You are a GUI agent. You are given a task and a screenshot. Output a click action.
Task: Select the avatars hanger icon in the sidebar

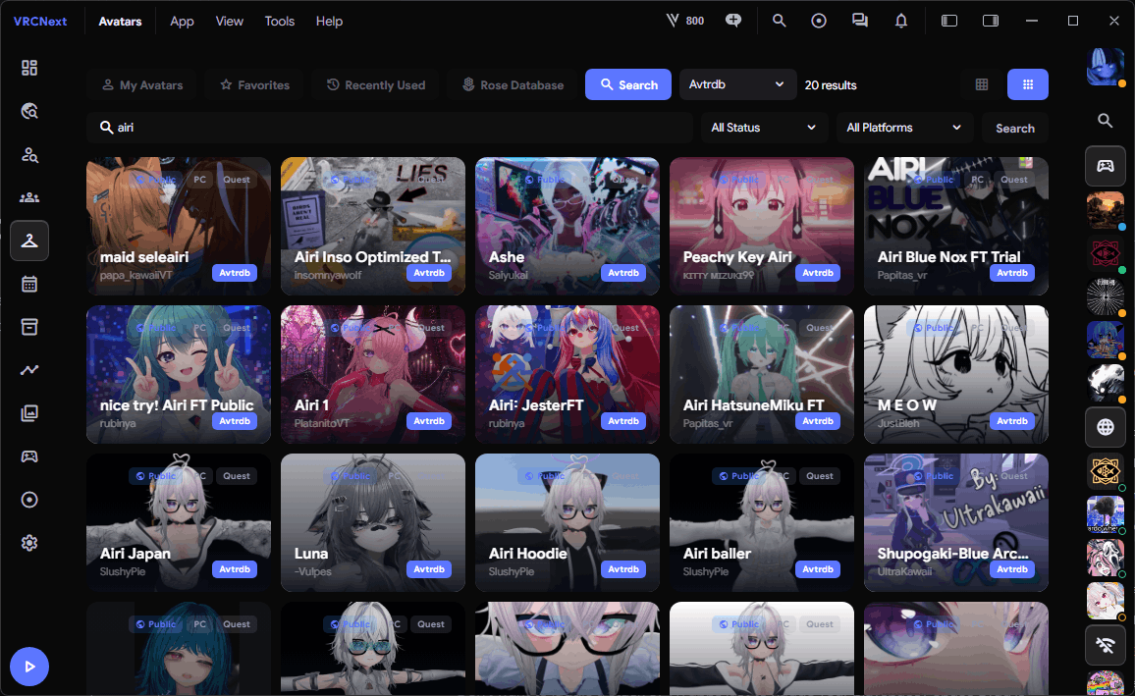pyautogui.click(x=28, y=241)
